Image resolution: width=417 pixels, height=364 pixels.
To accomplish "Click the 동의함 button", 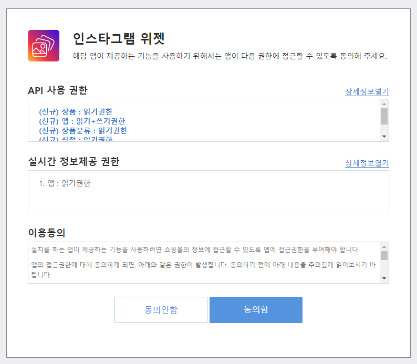I will 256,310.
